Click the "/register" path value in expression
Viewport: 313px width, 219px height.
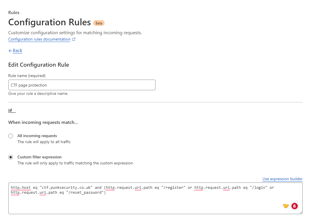click(172, 188)
